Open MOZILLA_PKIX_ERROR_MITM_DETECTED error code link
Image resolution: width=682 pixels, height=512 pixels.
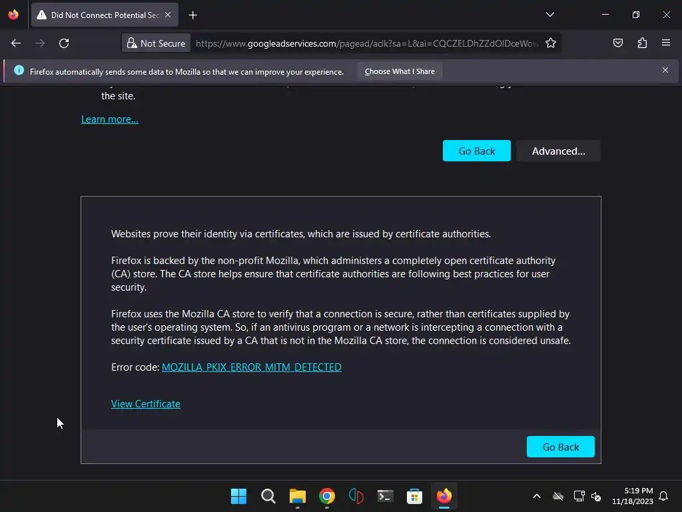(251, 367)
